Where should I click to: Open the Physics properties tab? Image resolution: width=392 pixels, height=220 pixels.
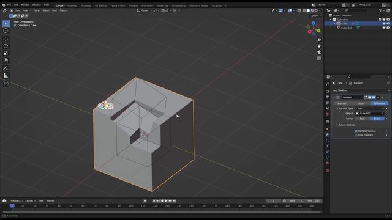[x=328, y=146]
